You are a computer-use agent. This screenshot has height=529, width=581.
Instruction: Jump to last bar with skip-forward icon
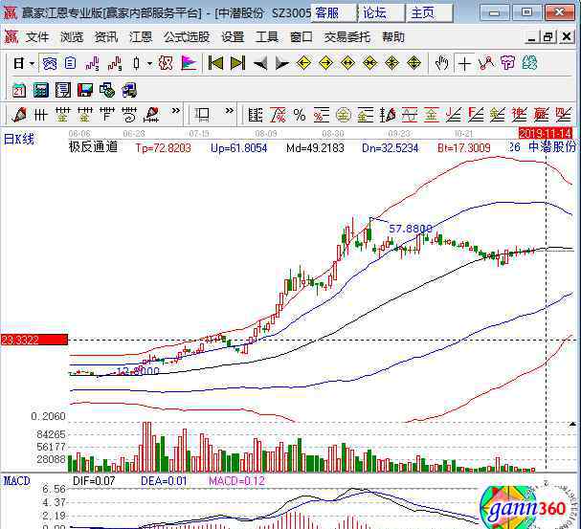237,63
